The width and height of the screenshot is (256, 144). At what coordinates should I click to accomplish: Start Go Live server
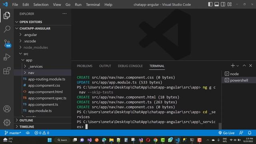click(x=226, y=133)
